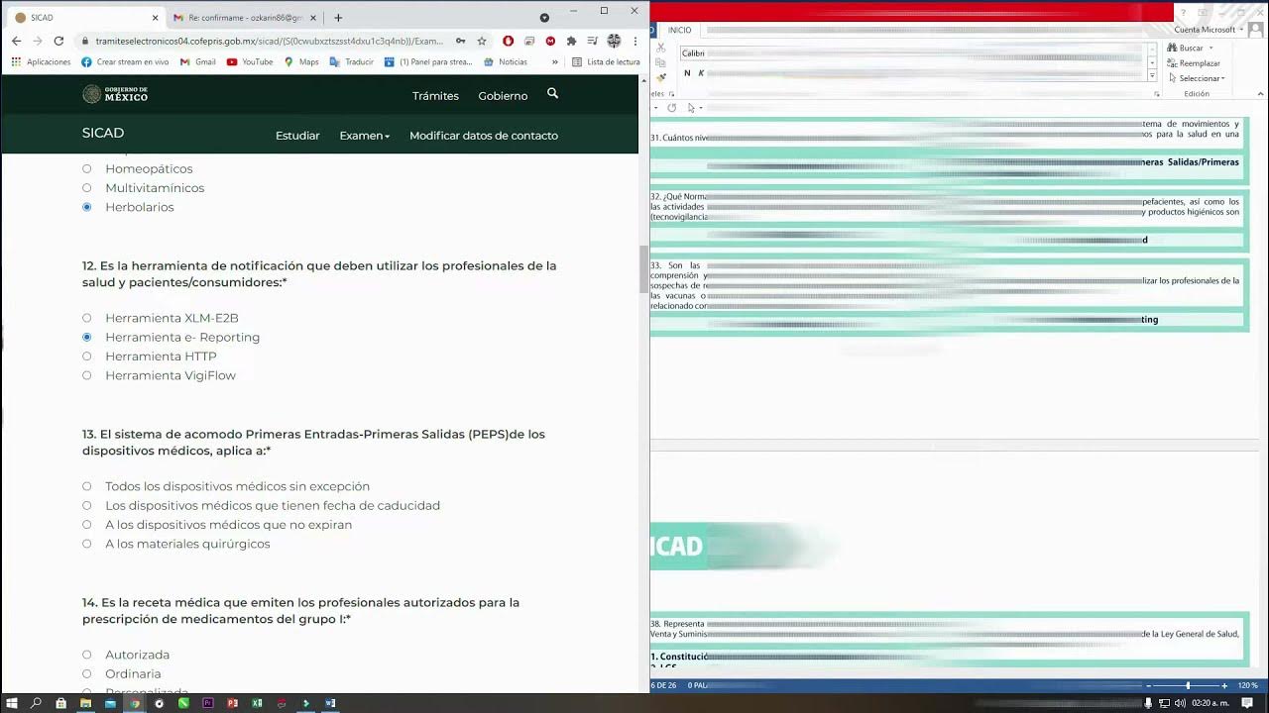
Task: Select A los materiales quirúrgicos option
Action: point(87,544)
